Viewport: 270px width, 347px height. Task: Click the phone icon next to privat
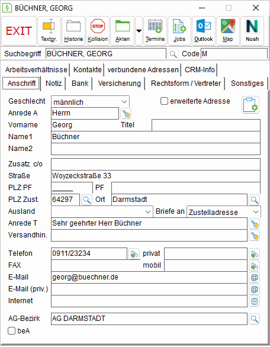[x=254, y=254]
